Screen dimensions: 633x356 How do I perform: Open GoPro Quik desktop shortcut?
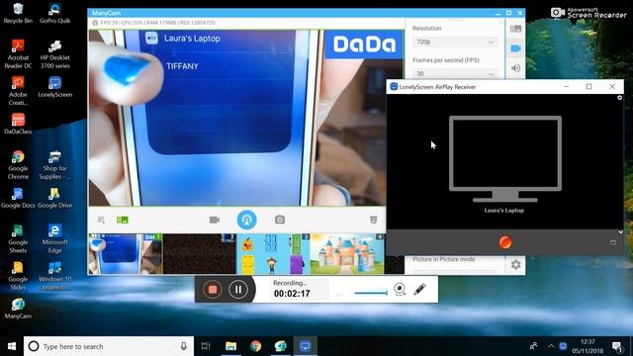pyautogui.click(x=55, y=13)
